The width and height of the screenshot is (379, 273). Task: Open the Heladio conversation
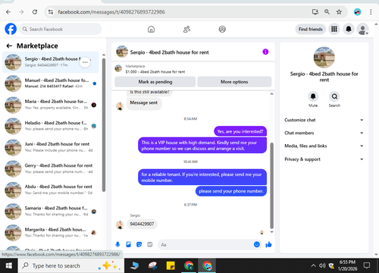coord(51,126)
